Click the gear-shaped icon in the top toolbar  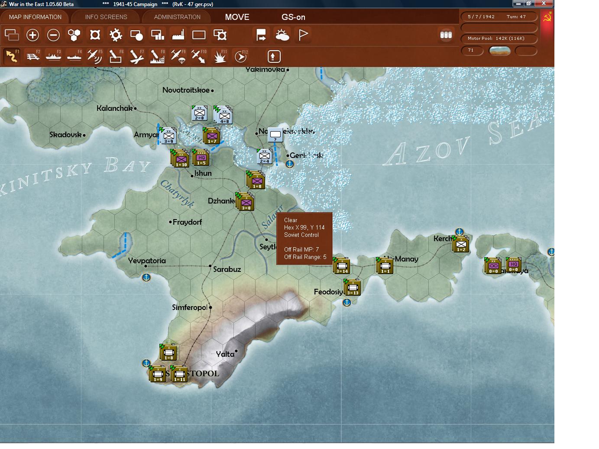[x=116, y=35]
